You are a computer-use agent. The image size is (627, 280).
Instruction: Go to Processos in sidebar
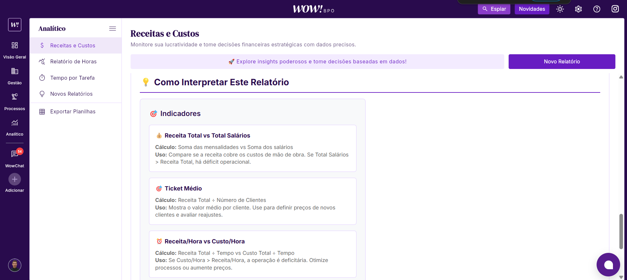click(x=15, y=97)
